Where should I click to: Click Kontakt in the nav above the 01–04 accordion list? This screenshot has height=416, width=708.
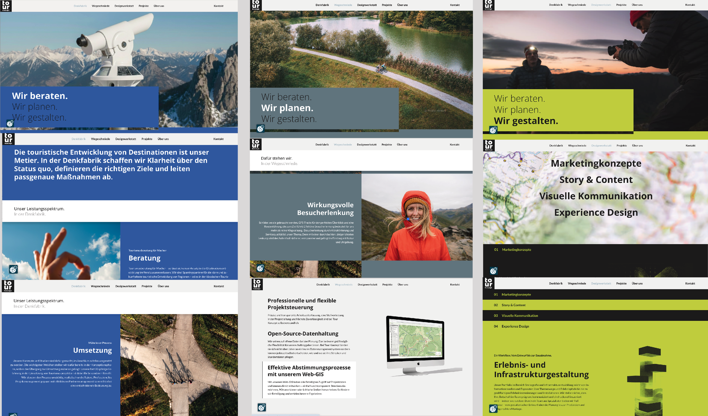pyautogui.click(x=690, y=283)
